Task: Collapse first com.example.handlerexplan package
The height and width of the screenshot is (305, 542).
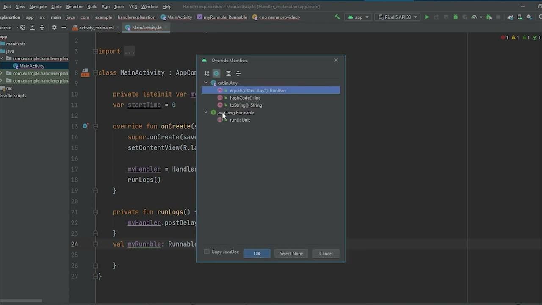Action: [x=2, y=58]
